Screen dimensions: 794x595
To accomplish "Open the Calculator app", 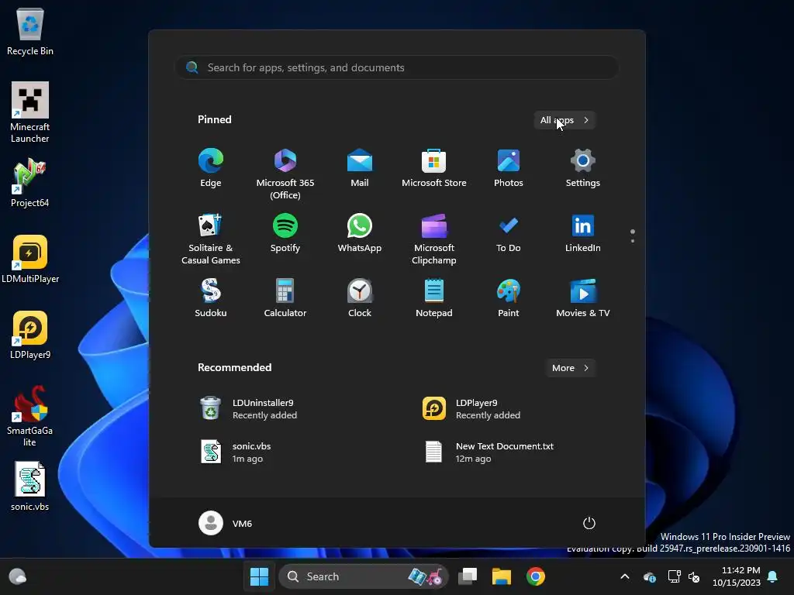I will point(285,298).
